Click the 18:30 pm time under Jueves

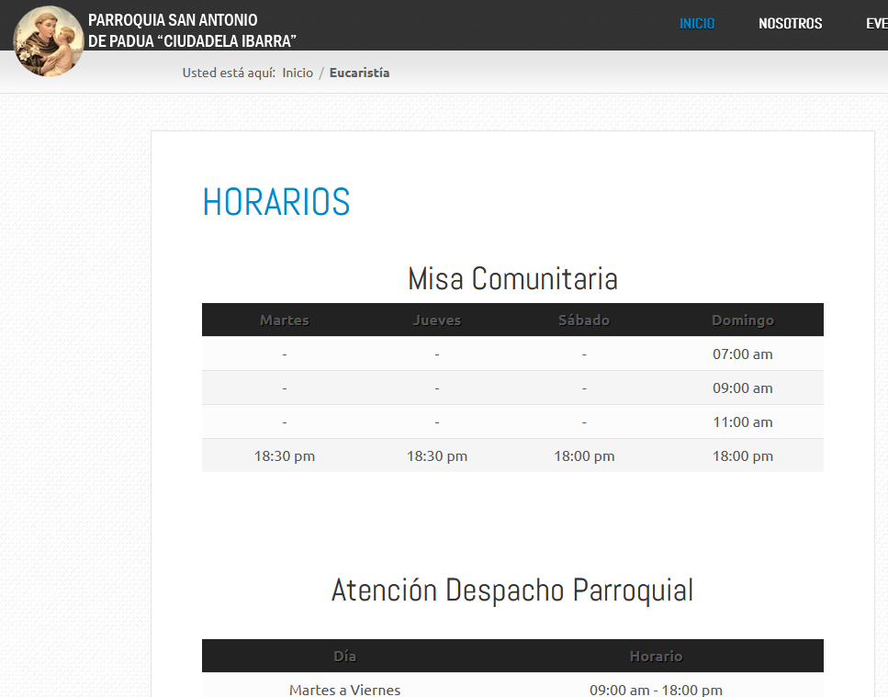pos(437,455)
